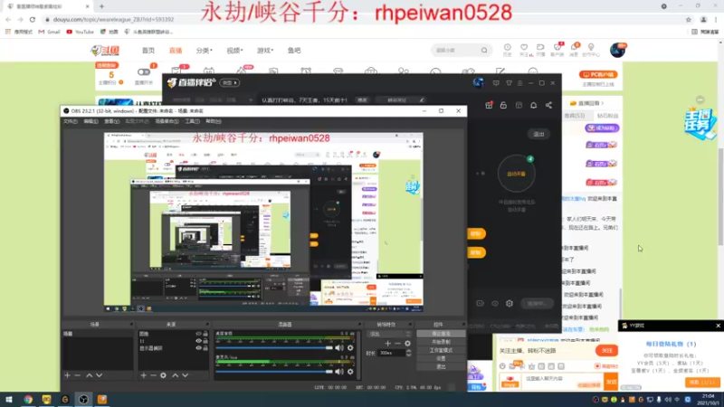Move source up in OBS sources panel
The height and width of the screenshot is (407, 724).
tap(175, 375)
